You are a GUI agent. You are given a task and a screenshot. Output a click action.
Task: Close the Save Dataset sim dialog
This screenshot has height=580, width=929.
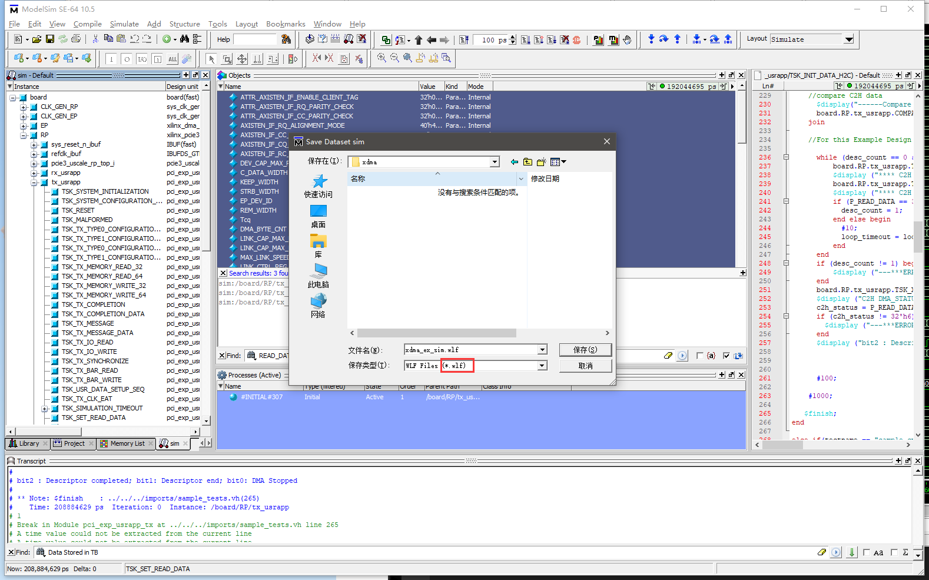pos(607,141)
